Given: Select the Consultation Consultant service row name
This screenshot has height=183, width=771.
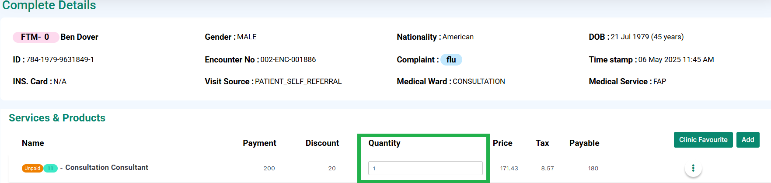Looking at the screenshot, I should (107, 167).
